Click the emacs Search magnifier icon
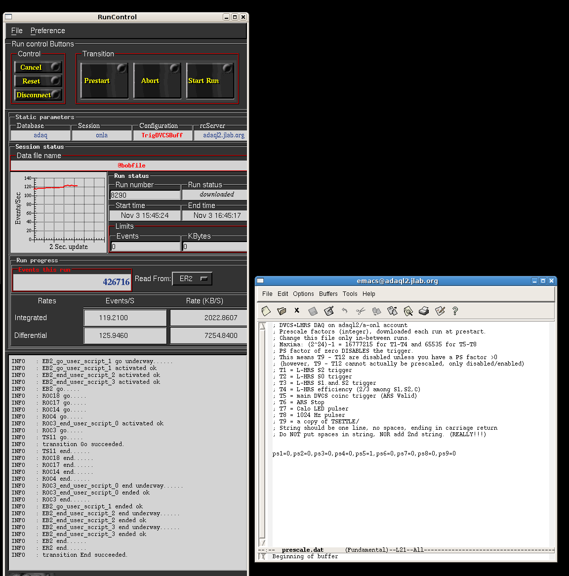Image resolution: width=569 pixels, height=576 pixels. click(408, 311)
